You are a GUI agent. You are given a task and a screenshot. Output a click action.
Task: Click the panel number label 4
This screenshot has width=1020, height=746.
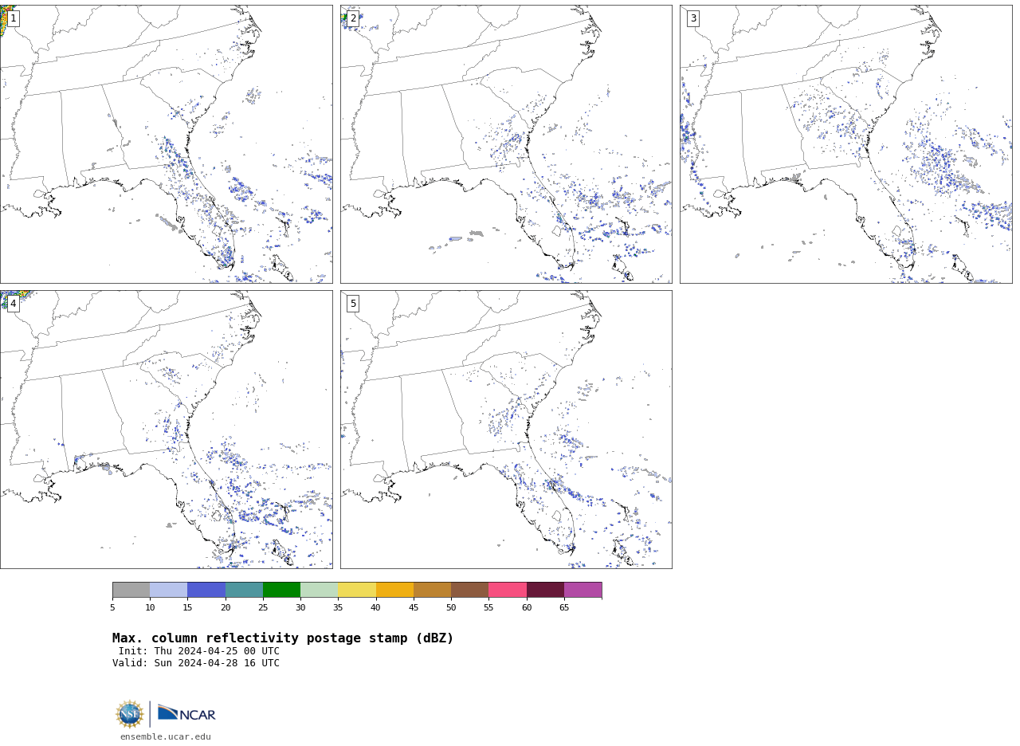[13, 304]
